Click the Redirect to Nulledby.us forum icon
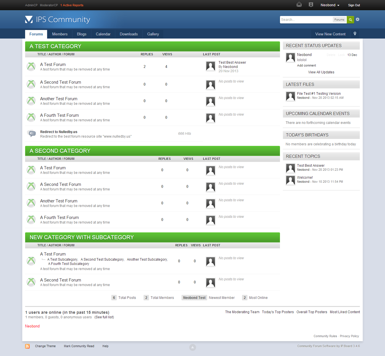The width and height of the screenshot is (385, 356). (31, 133)
